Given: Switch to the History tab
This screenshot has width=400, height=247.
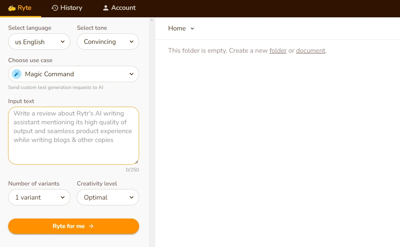Looking at the screenshot, I should (71, 8).
